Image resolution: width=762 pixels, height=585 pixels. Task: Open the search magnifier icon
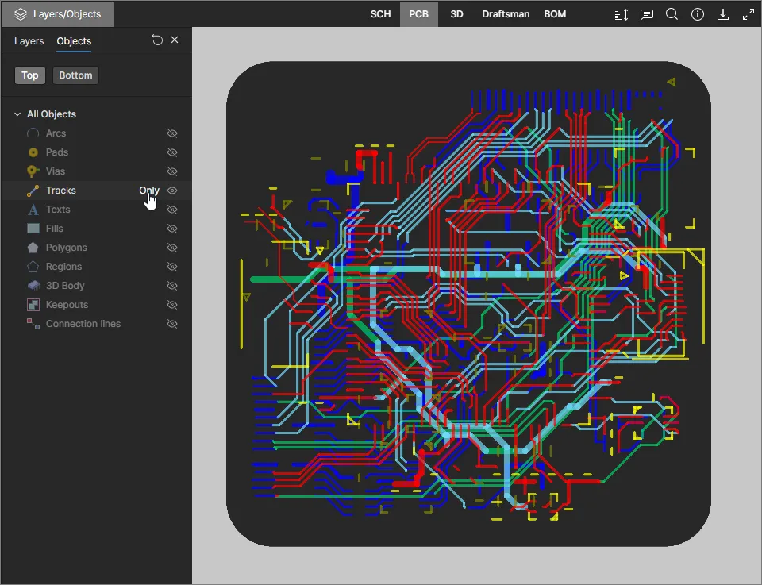click(672, 14)
